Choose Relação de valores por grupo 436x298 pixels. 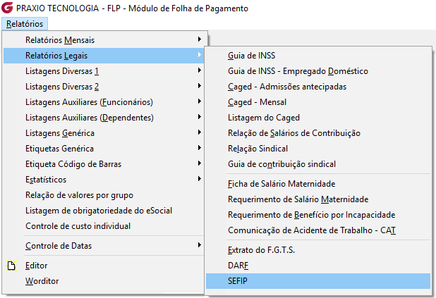(x=104, y=195)
